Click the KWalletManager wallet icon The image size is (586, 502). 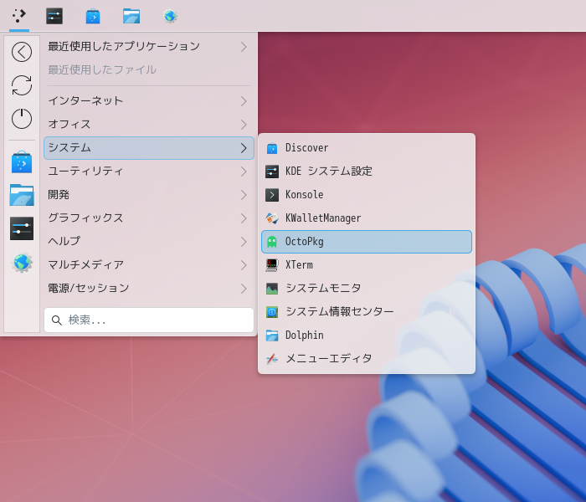[272, 218]
